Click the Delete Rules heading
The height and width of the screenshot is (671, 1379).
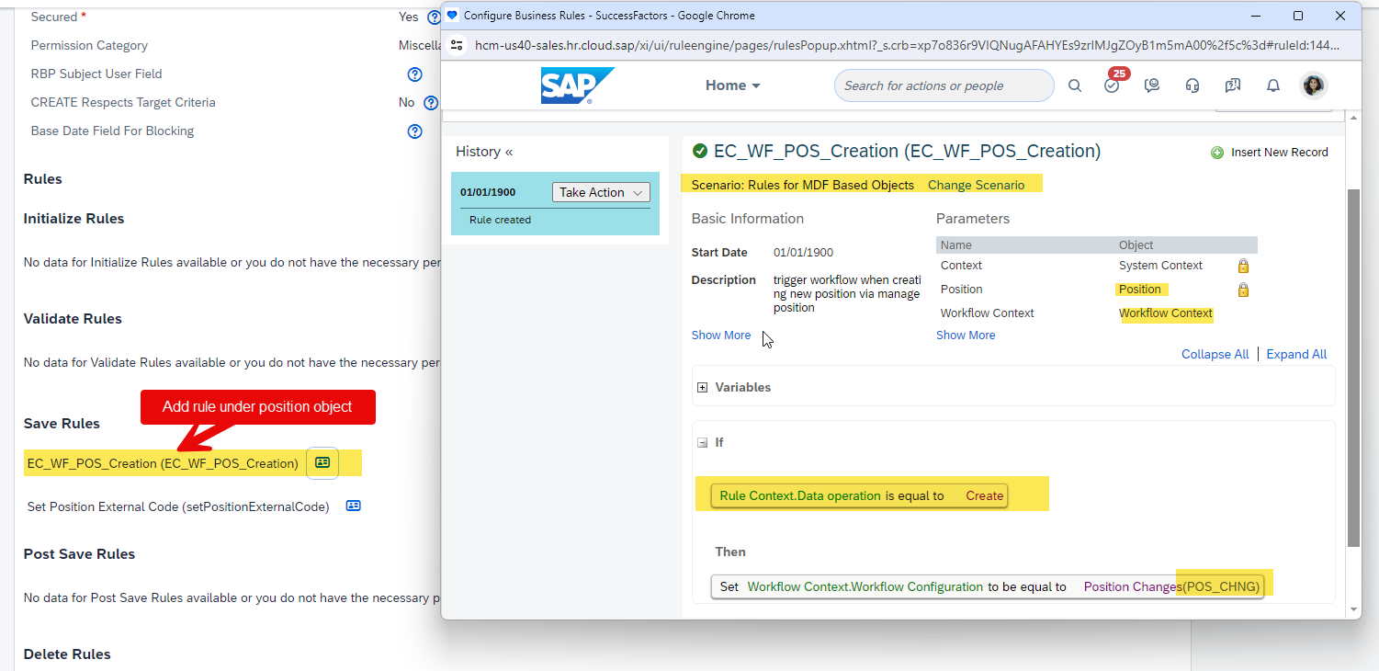(67, 654)
